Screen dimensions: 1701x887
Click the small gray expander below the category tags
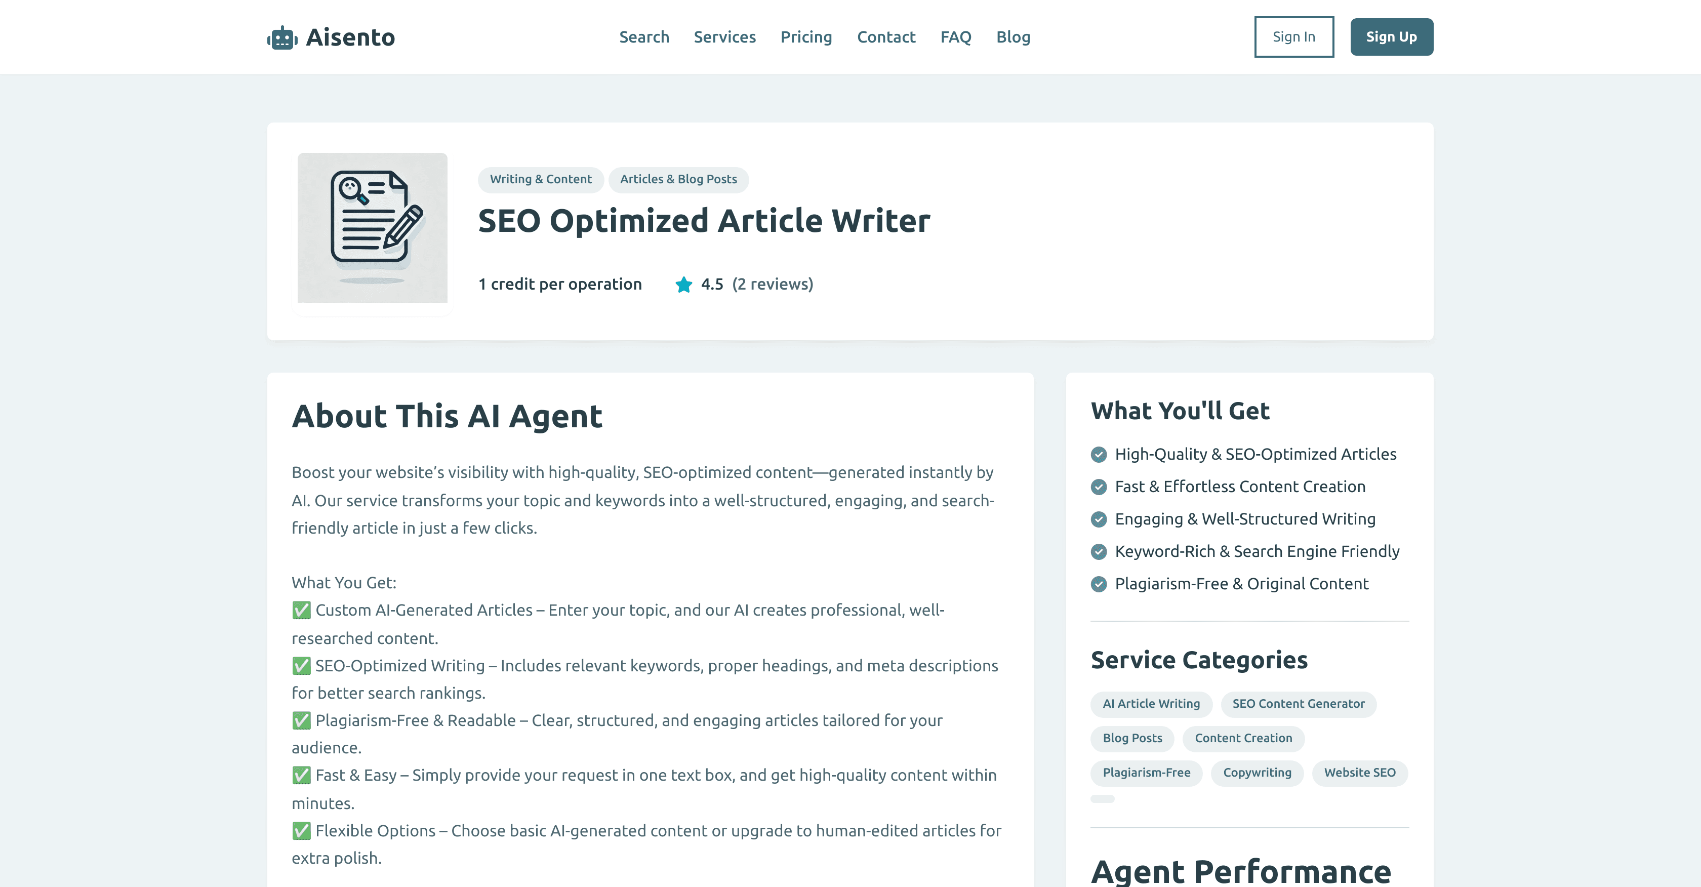1103,798
